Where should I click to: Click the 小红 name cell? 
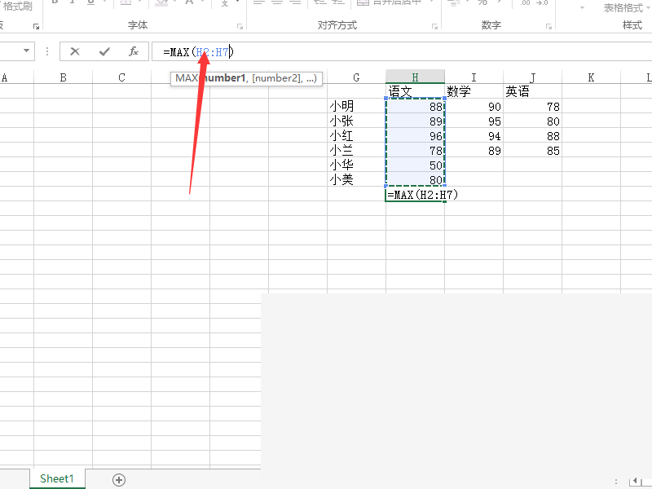click(356, 135)
